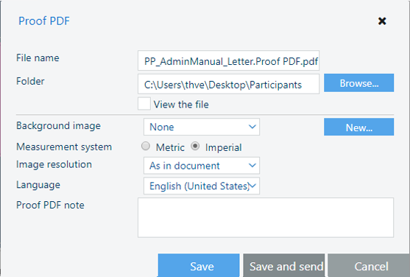Viewport: 410px width, 277px height.
Task: Select the Metric measurement system
Action: pyautogui.click(x=146, y=146)
